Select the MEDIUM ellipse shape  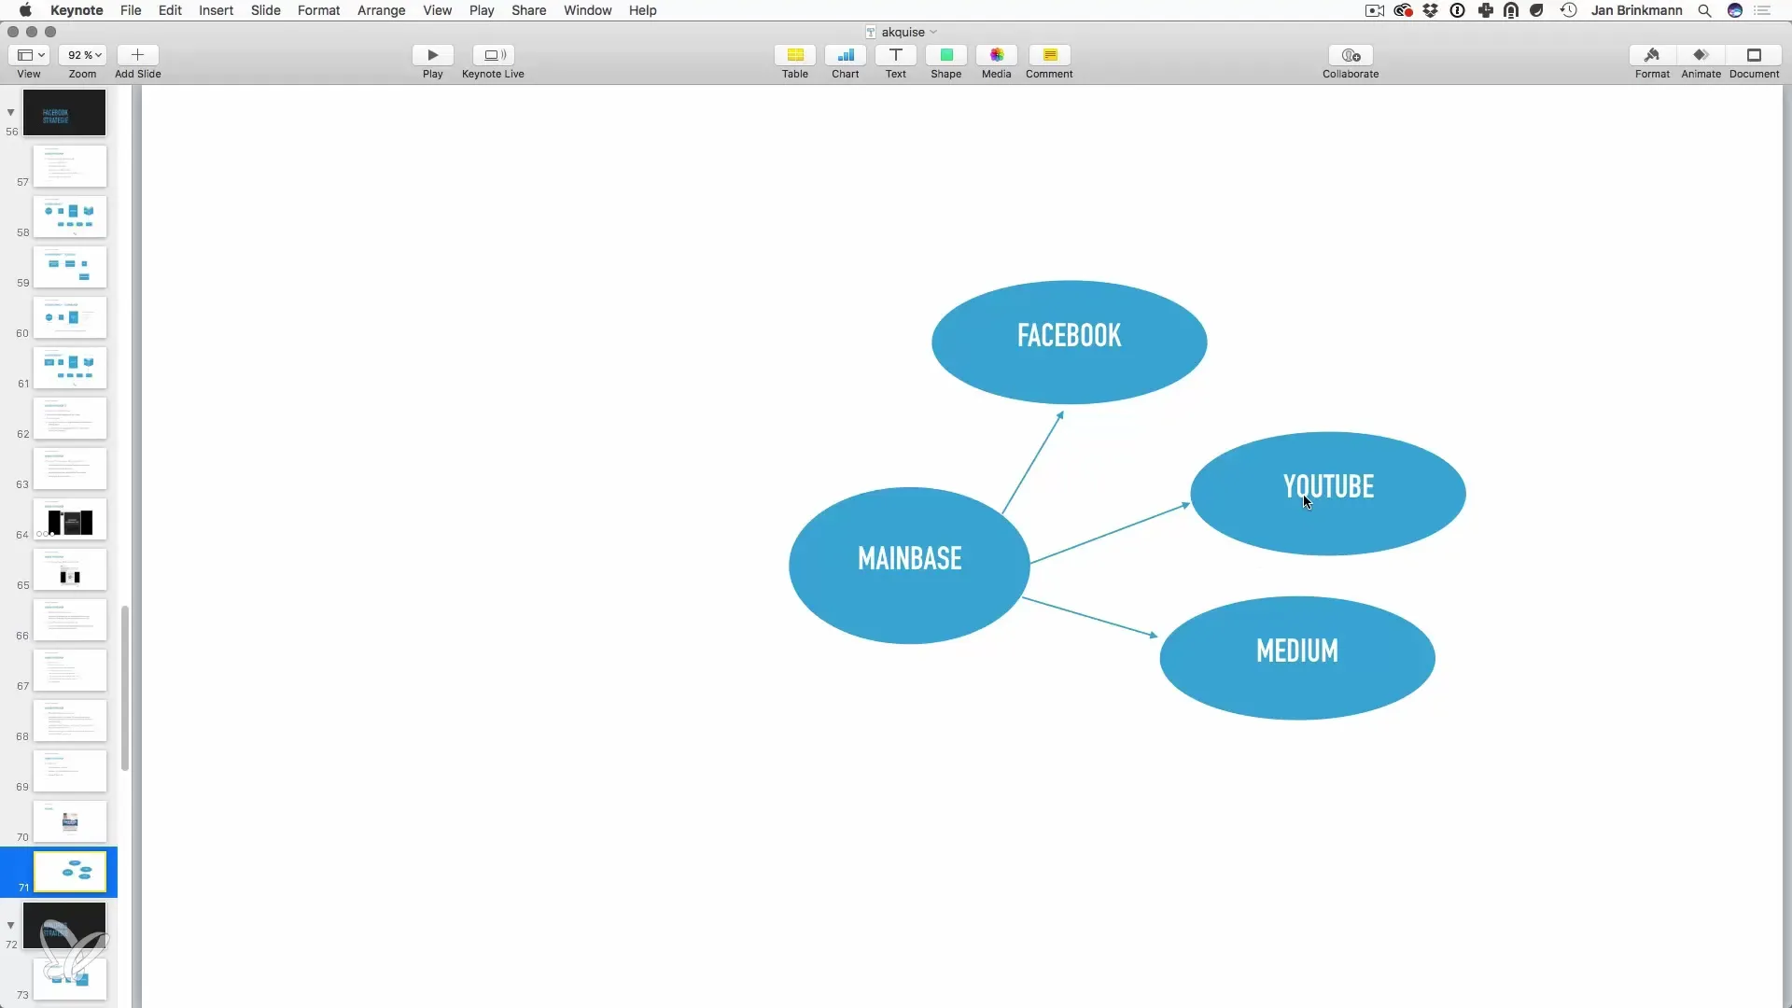point(1297,657)
